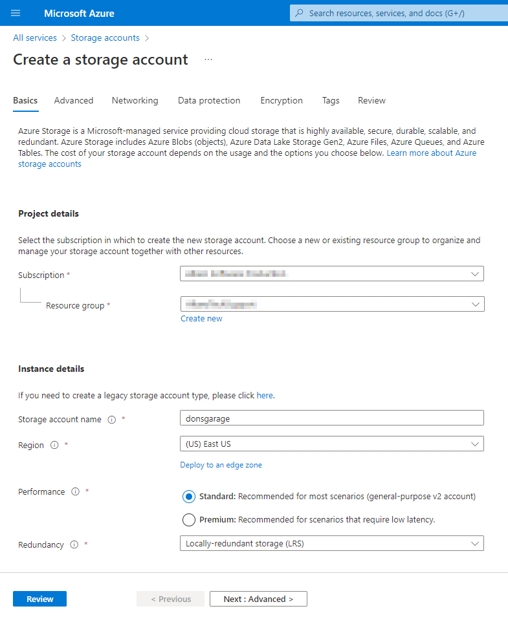Open the Redundancy dropdown
508x624 pixels.
[331, 543]
